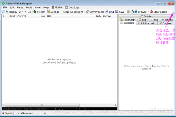The height and width of the screenshot is (117, 176).
Task: Click the session list horizontal scrollbar thumb
Action: 42,105
